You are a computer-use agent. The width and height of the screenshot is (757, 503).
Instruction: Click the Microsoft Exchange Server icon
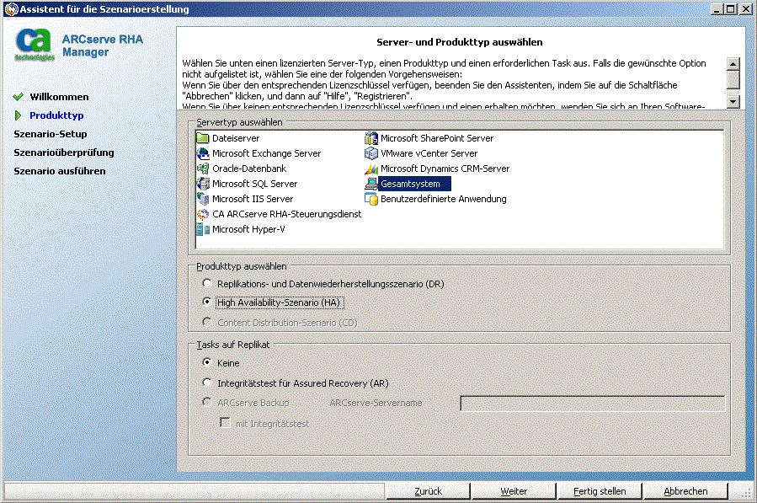click(x=203, y=153)
